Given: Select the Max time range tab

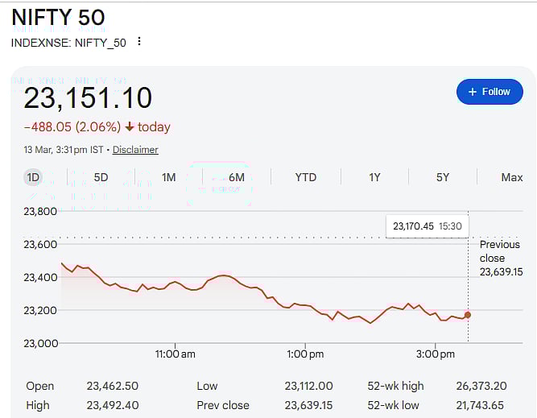Looking at the screenshot, I should pyautogui.click(x=511, y=177).
